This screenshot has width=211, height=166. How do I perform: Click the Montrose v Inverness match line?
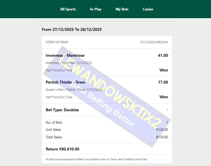pos(69,63)
